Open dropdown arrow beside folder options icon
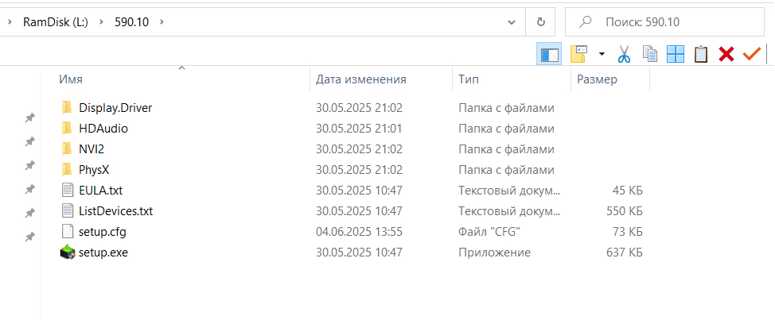Screen dimensions: 775x320 602,54
